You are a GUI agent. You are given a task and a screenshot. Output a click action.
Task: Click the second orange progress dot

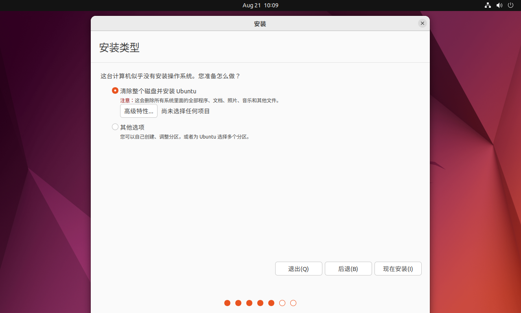[x=238, y=303]
